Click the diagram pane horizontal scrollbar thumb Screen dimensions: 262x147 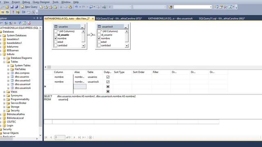pos(49,67)
